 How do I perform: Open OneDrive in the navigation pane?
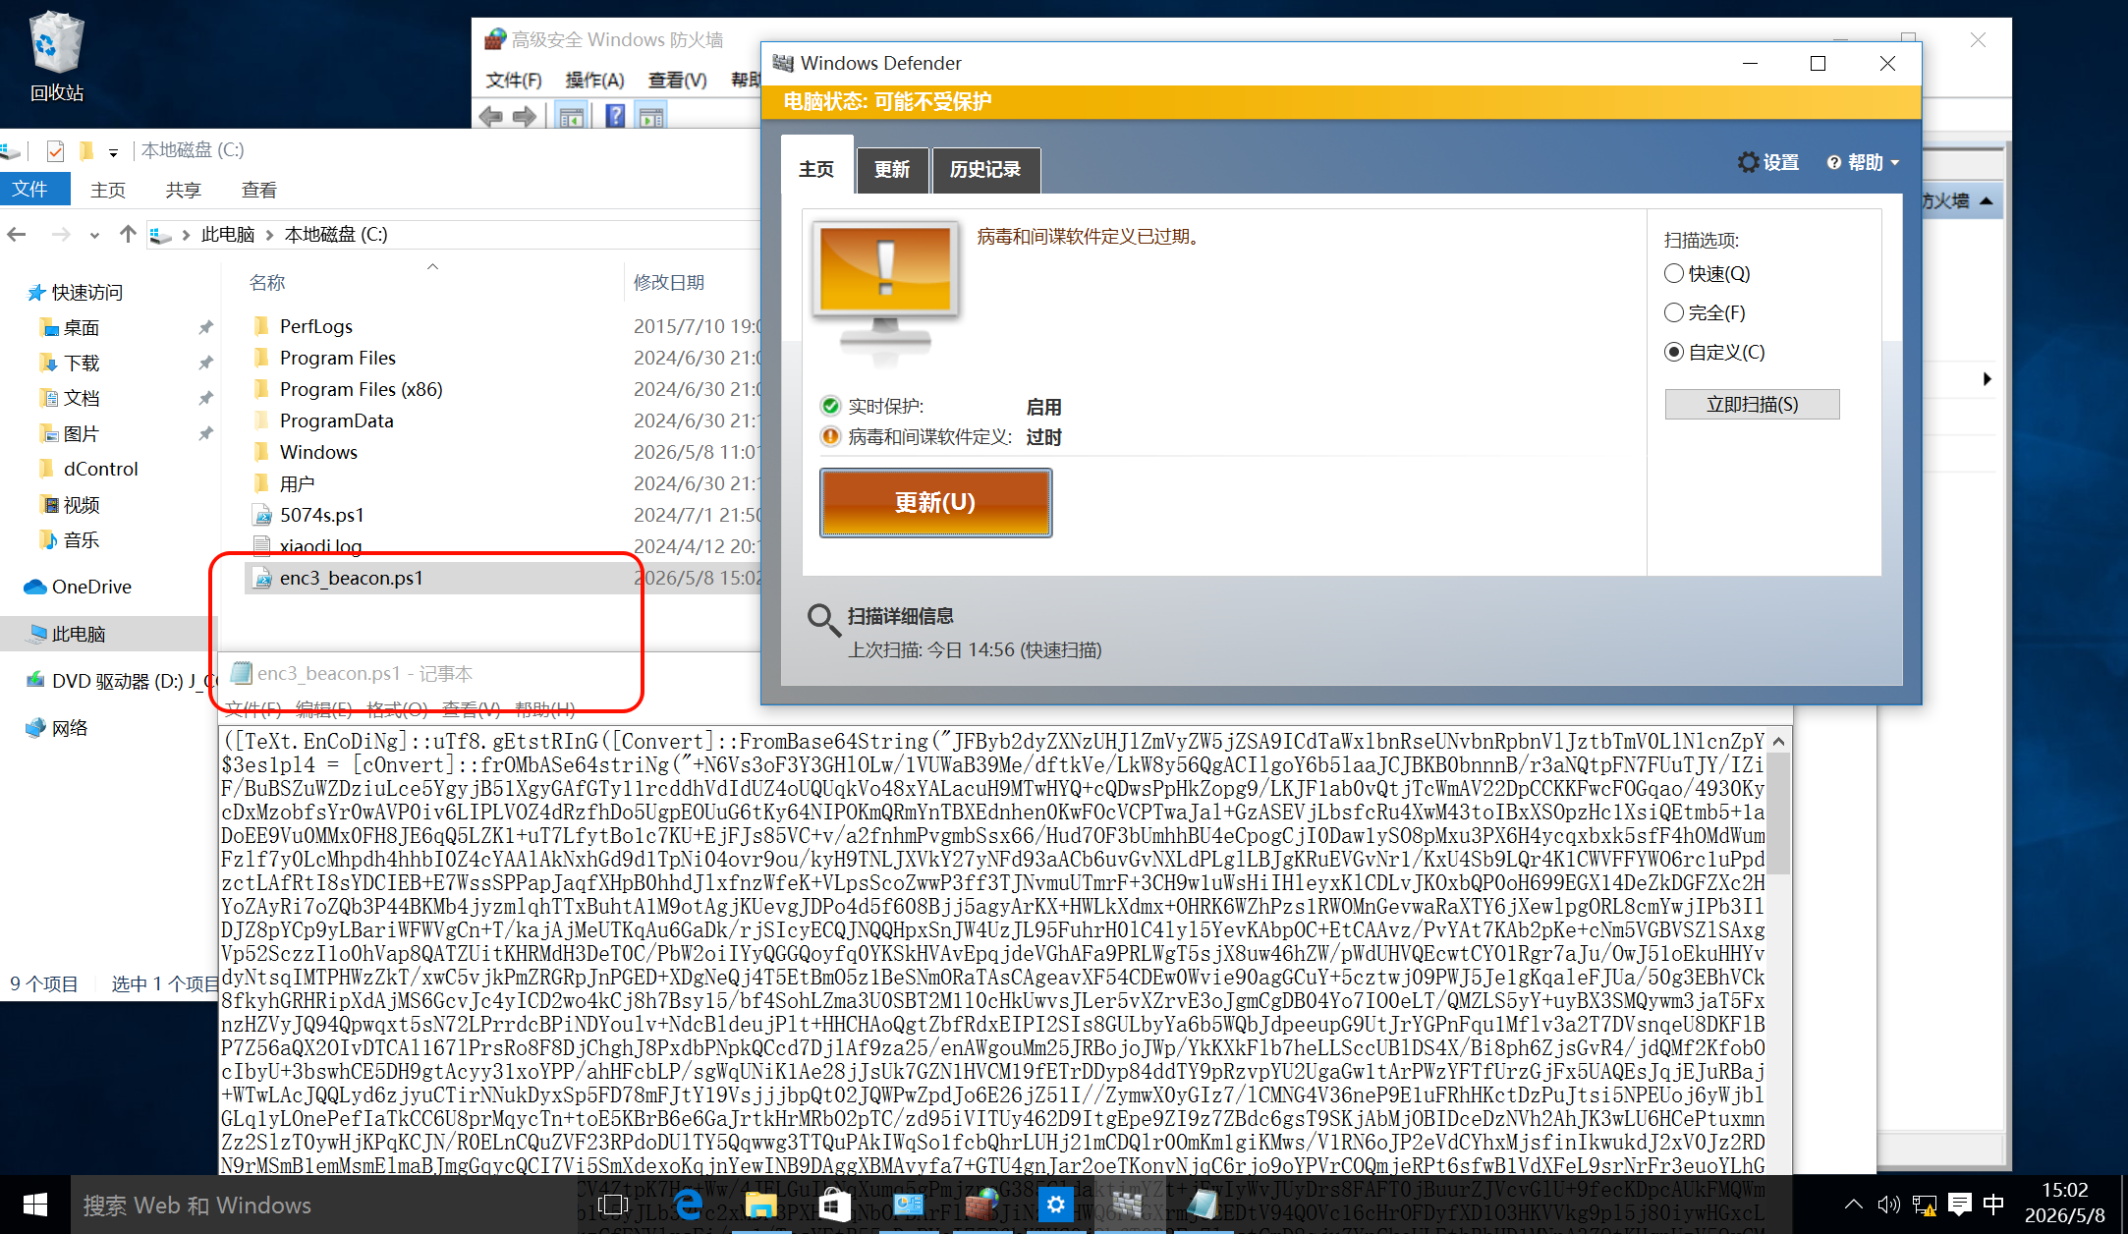pos(91,587)
